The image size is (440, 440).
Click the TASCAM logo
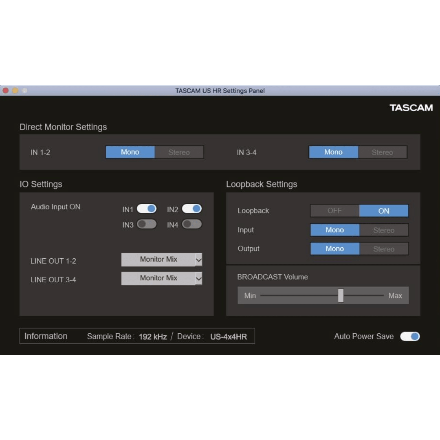[x=411, y=108]
